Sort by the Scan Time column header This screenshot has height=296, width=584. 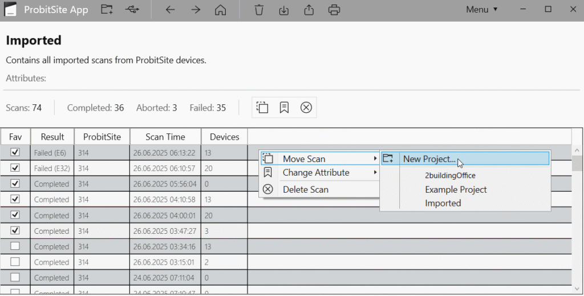coord(165,137)
